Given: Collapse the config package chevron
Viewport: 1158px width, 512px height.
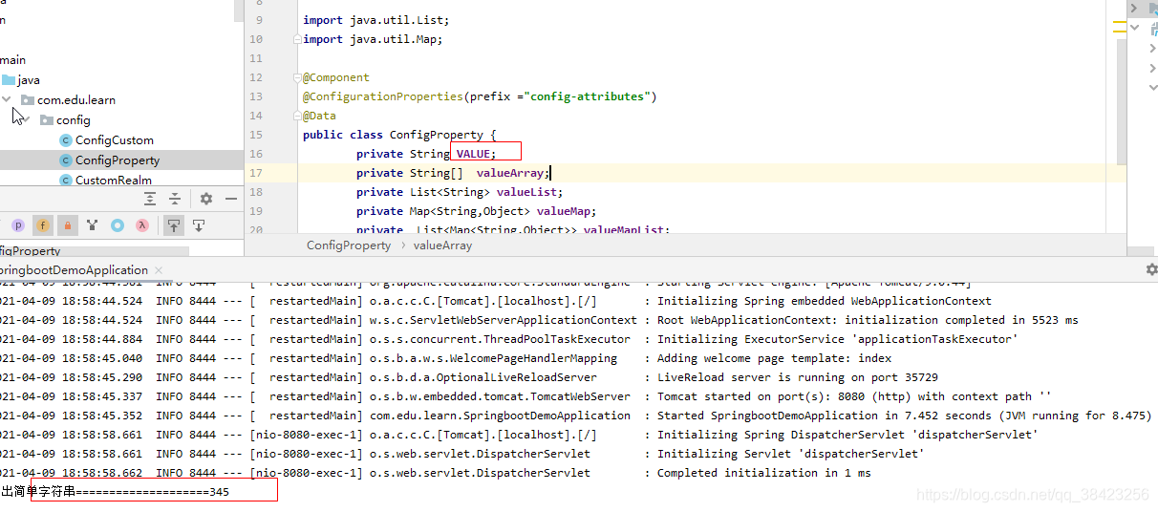Looking at the screenshot, I should (26, 119).
